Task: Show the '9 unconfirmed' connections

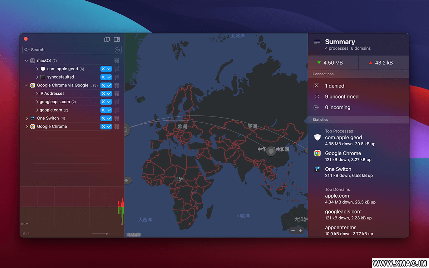Action: pyautogui.click(x=342, y=96)
